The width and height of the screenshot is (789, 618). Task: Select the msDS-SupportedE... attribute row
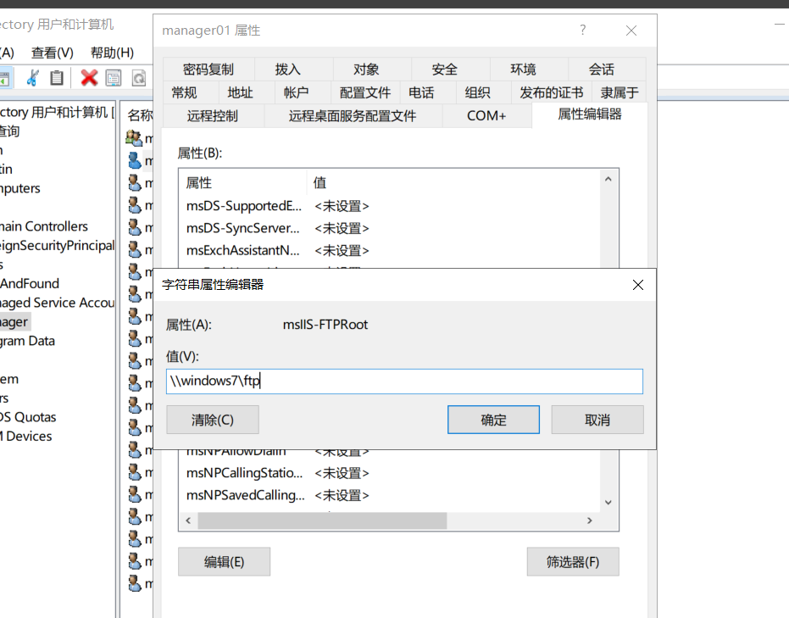(244, 206)
